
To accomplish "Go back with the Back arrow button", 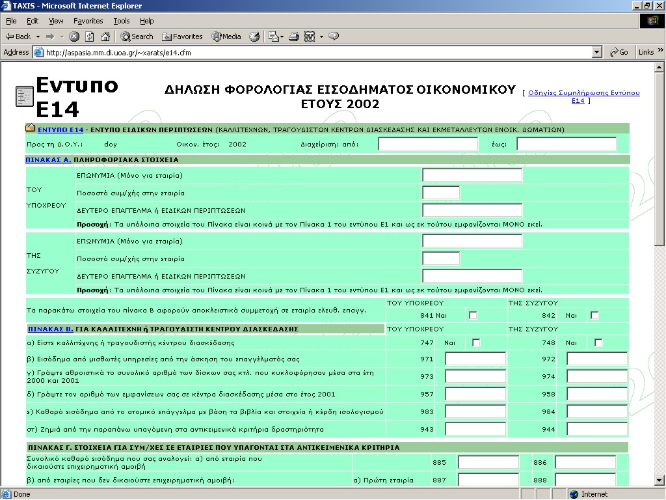I will 18,36.
